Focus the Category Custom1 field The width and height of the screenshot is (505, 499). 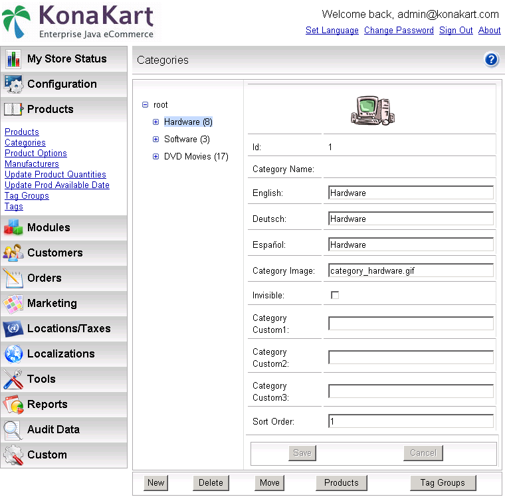click(x=411, y=324)
